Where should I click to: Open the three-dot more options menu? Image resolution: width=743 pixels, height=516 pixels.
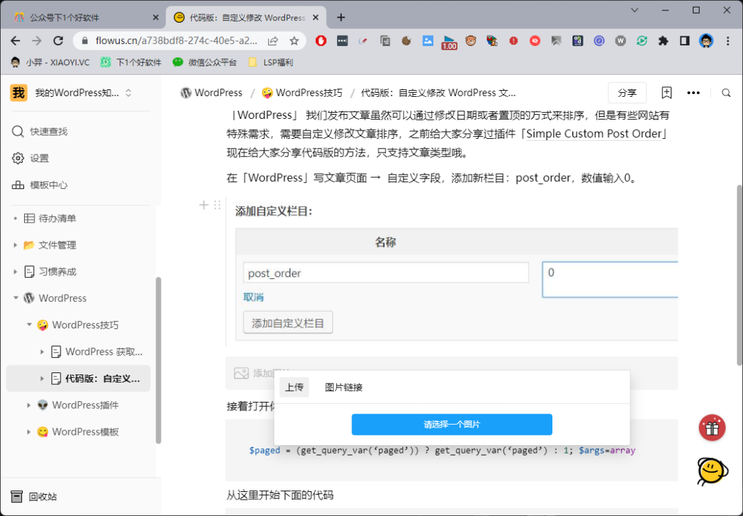point(693,93)
